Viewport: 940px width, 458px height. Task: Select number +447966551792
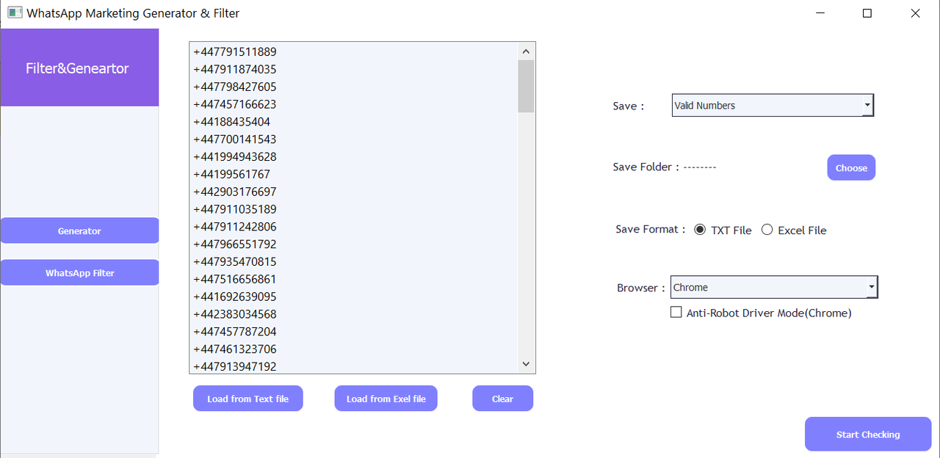(235, 244)
